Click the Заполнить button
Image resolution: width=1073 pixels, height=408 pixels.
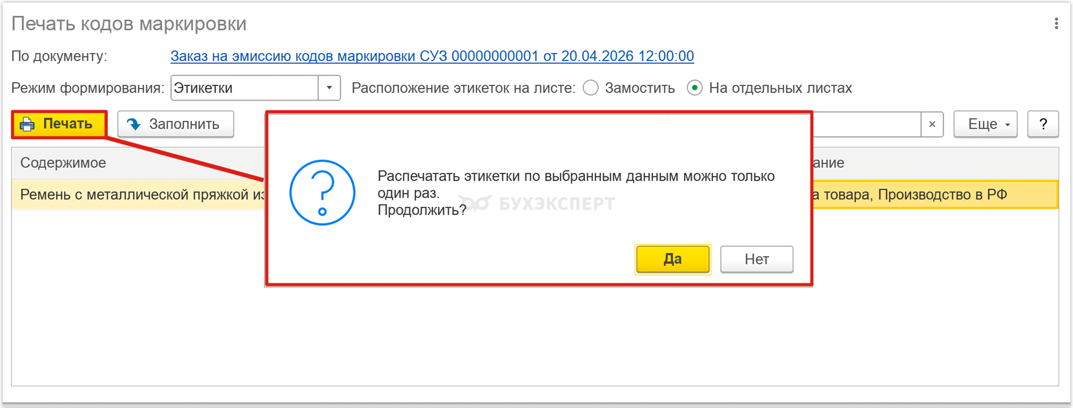pos(176,124)
